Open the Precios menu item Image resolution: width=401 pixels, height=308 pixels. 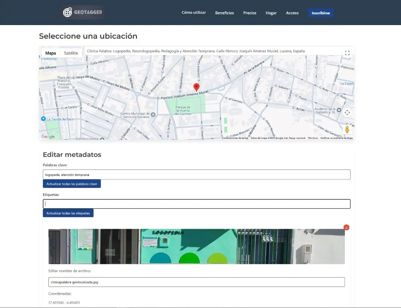pos(250,13)
